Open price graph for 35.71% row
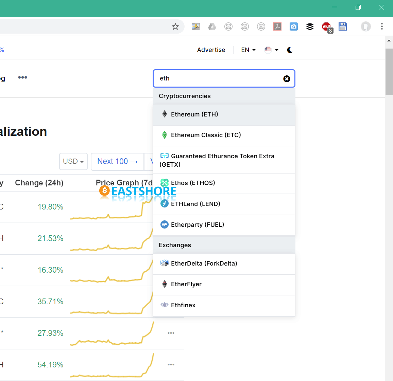The height and width of the screenshot is (381, 393). coord(112,303)
